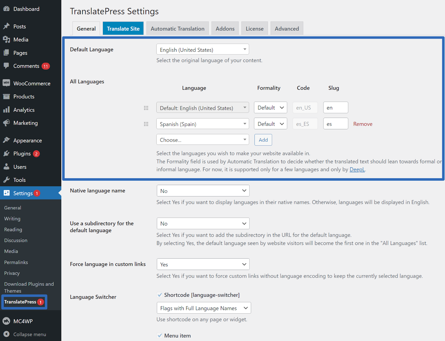Click the Marketing megaphone icon
This screenshot has height=341, width=445.
pos(6,123)
